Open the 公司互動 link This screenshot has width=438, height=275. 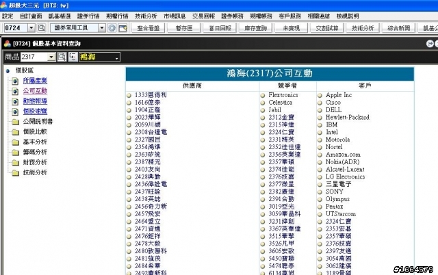35,91
